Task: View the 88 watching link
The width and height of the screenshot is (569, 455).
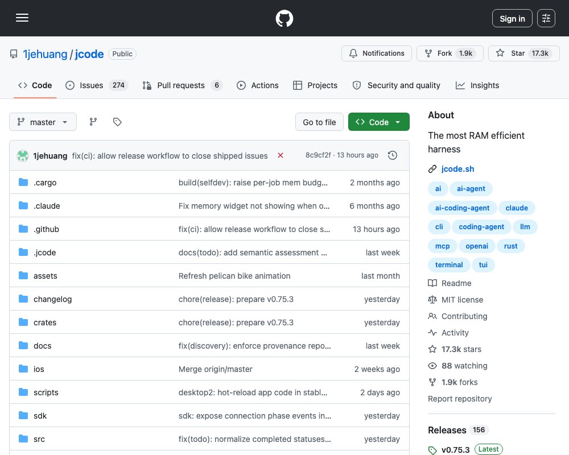Action: (x=457, y=366)
